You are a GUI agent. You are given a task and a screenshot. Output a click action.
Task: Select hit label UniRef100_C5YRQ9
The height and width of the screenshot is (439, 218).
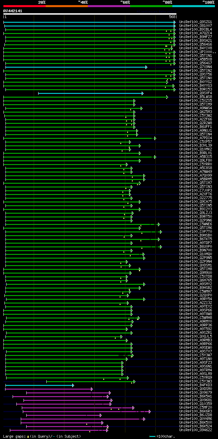196,377
